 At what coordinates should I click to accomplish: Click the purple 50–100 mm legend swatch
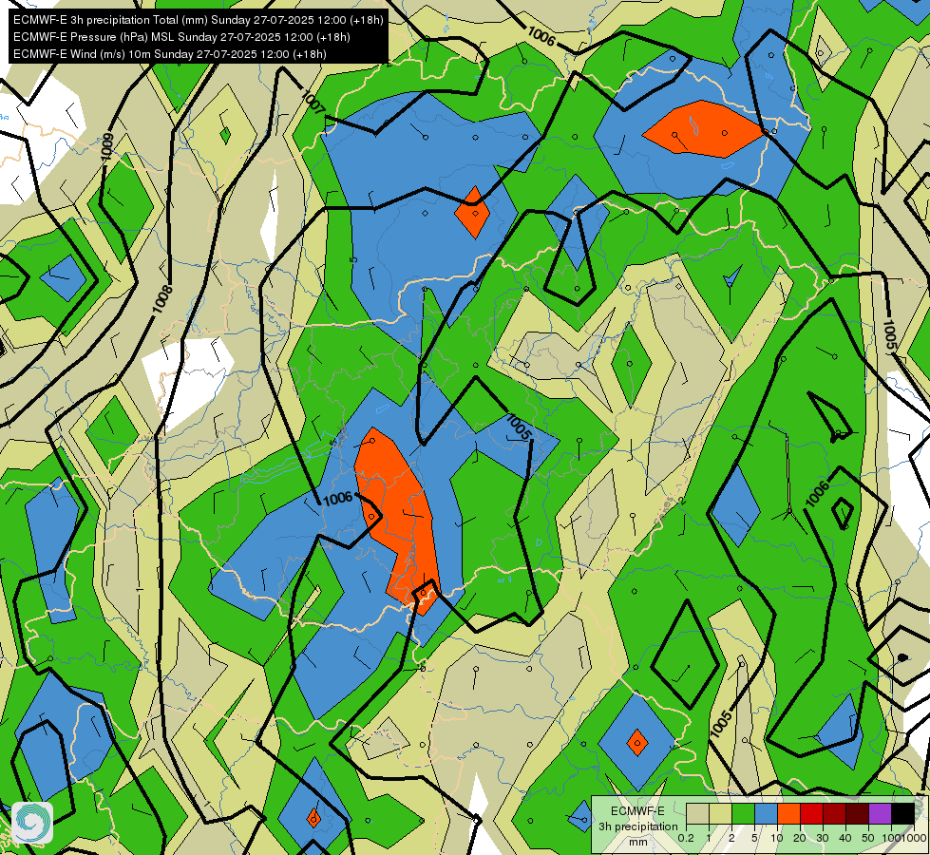881,814
